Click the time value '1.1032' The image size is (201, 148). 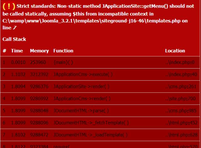[18, 74]
